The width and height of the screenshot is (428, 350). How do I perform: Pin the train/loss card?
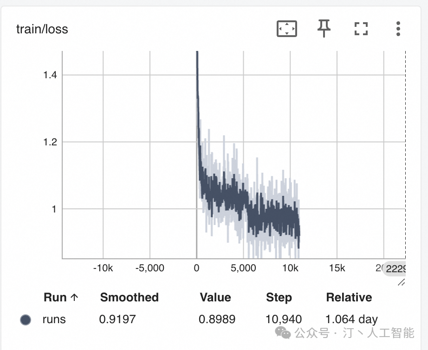(324, 28)
